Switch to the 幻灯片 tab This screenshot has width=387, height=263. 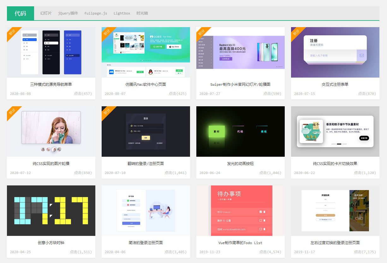coord(46,13)
